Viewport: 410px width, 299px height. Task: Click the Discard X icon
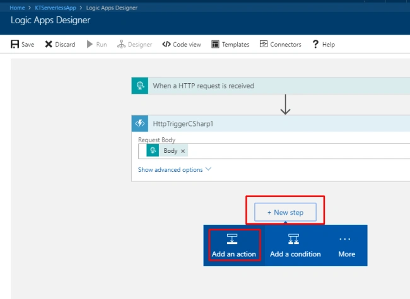(49, 44)
